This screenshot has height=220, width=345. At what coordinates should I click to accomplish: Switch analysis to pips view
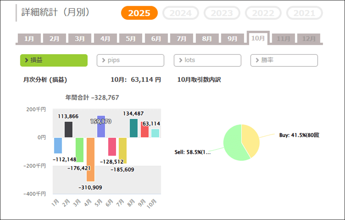click(130, 60)
